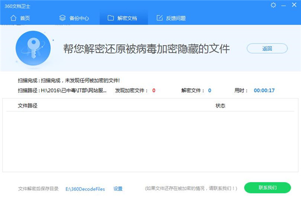The width and height of the screenshot is (301, 198).
Task: Click the scan path text H:\2016
Action: pos(74,90)
